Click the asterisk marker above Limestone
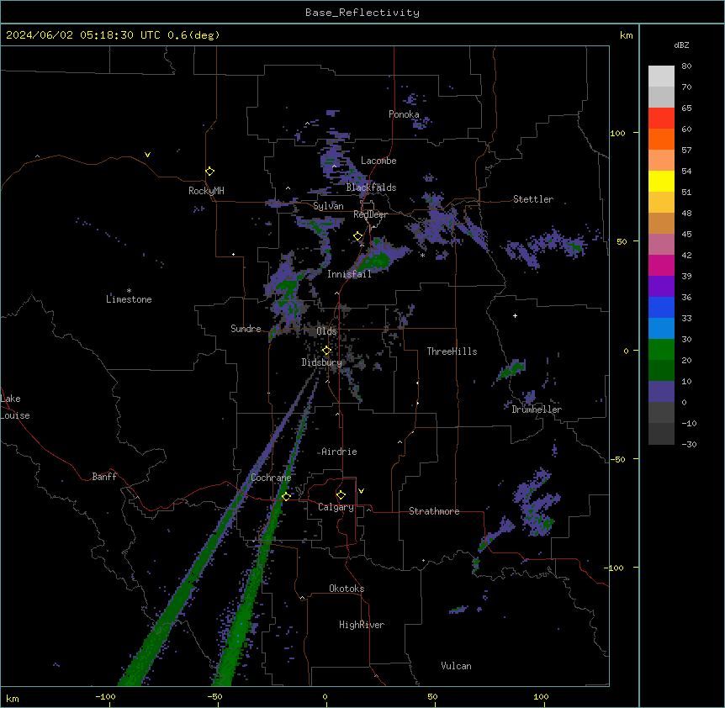Image resolution: width=725 pixels, height=708 pixels. (x=129, y=291)
